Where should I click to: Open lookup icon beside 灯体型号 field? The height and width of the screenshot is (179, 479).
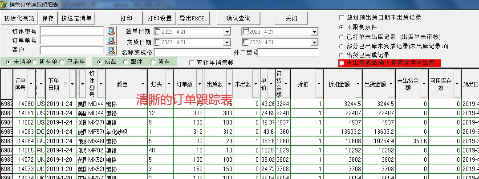tap(111, 31)
